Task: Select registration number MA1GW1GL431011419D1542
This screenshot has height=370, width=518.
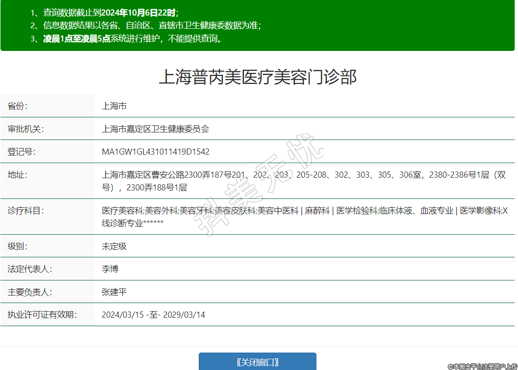Action: 155,152
